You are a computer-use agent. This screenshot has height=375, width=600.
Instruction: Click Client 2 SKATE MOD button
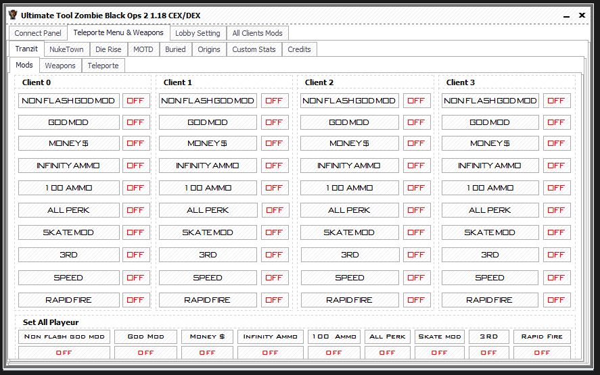(349, 232)
